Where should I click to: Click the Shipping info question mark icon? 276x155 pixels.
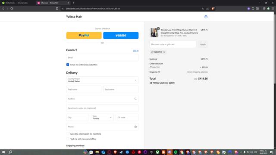(159, 72)
